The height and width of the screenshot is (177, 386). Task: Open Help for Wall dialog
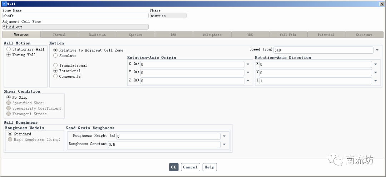click(x=209, y=167)
